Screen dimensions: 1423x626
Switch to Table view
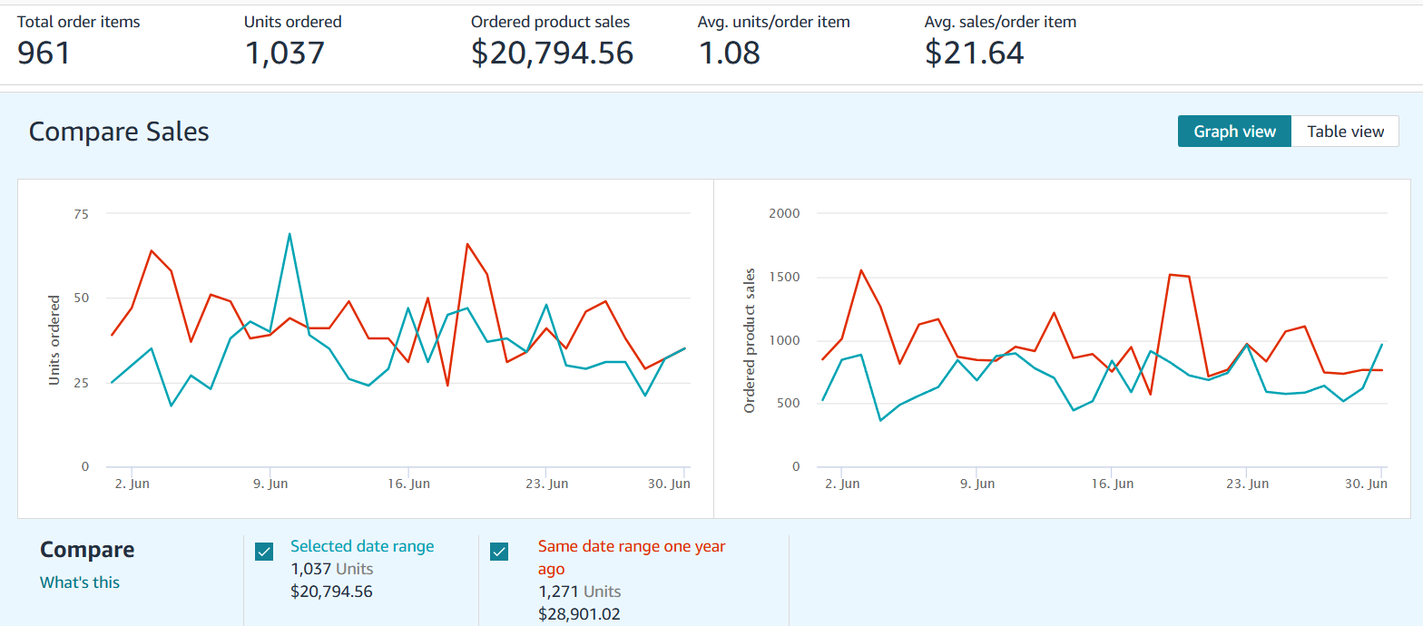(x=1345, y=131)
